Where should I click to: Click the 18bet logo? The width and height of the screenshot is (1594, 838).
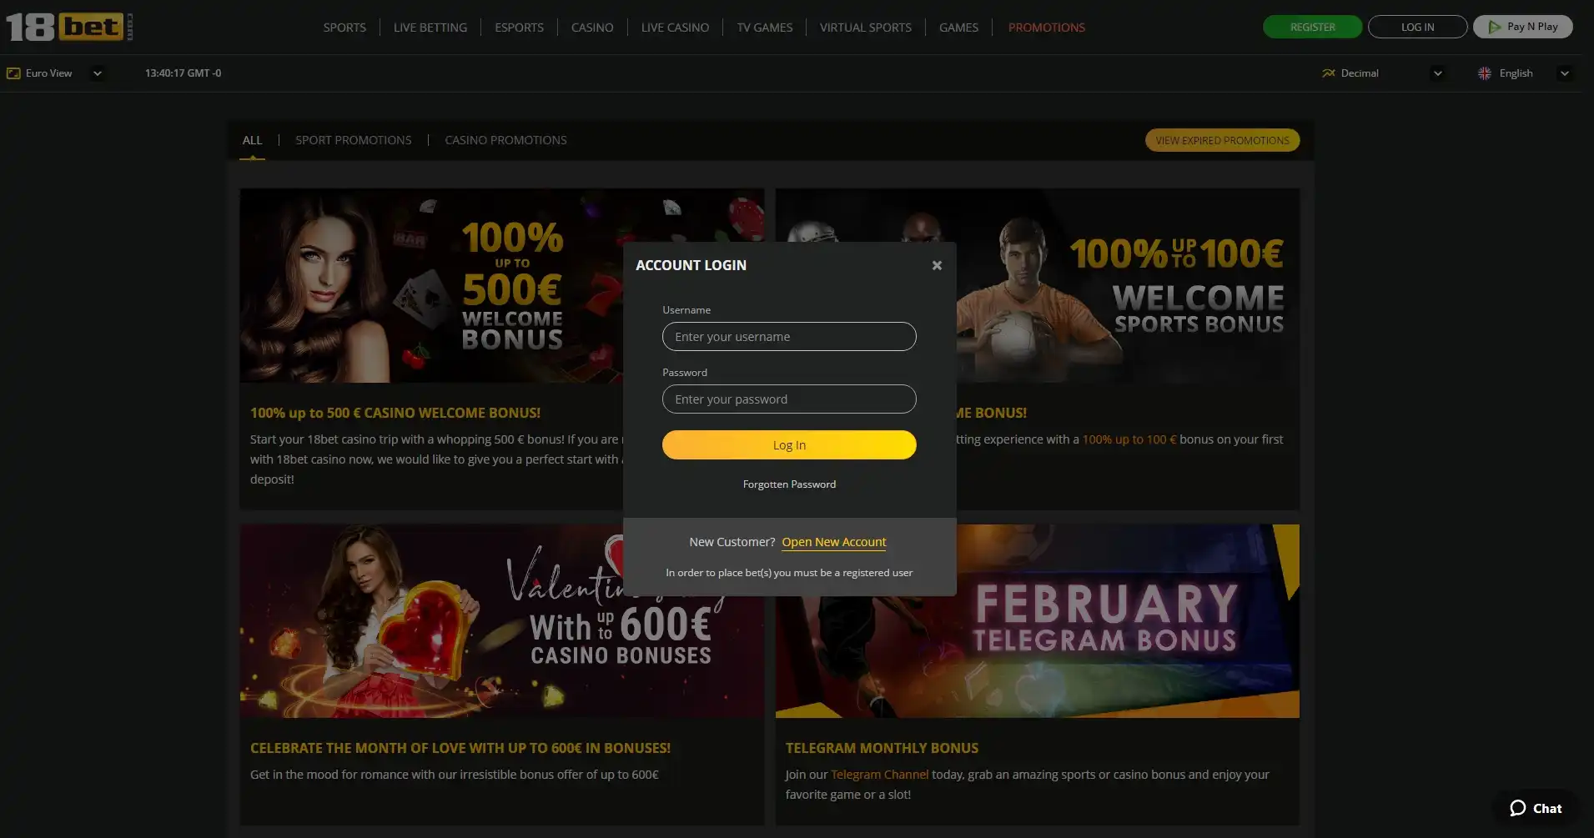(x=69, y=27)
